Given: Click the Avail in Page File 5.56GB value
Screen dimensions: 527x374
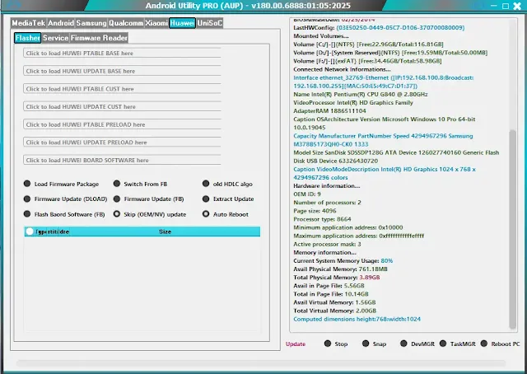Looking at the screenshot, I should pyautogui.click(x=354, y=286).
